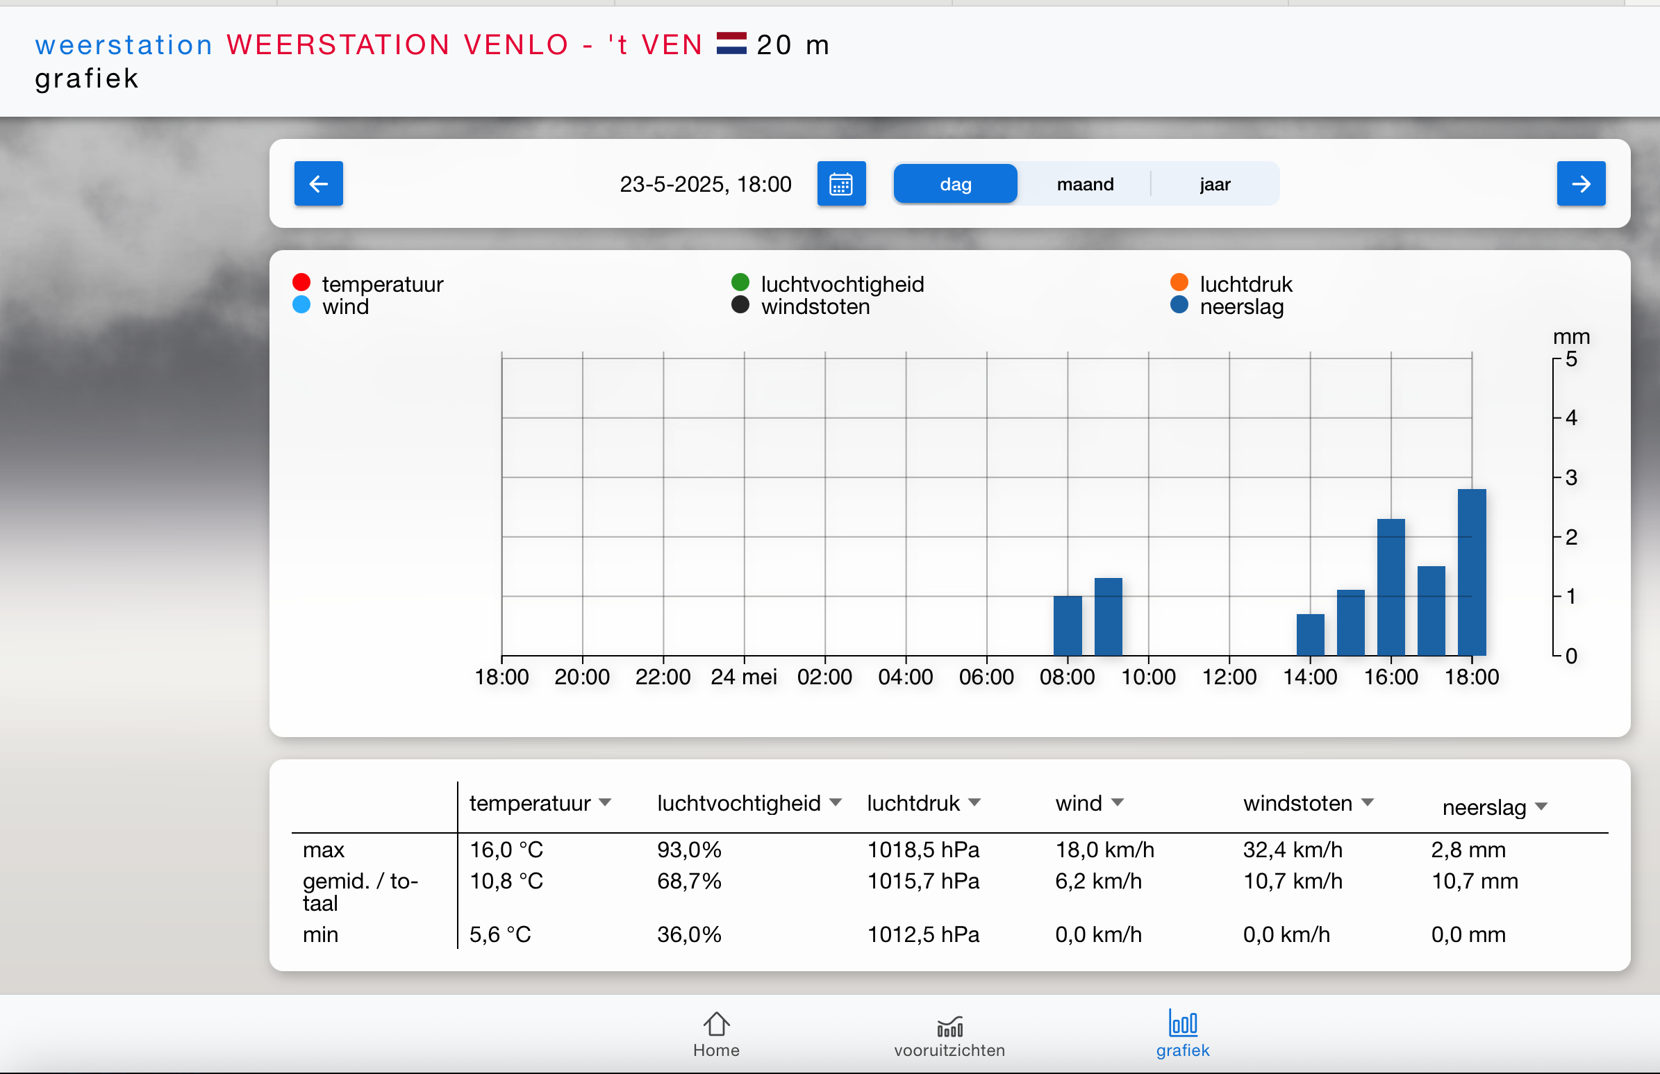The height and width of the screenshot is (1074, 1660).
Task: Expand the temperatuur column dropdown arrow
Action: (605, 802)
